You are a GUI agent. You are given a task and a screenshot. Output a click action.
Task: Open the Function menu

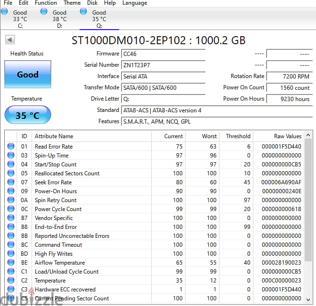[x=46, y=3]
